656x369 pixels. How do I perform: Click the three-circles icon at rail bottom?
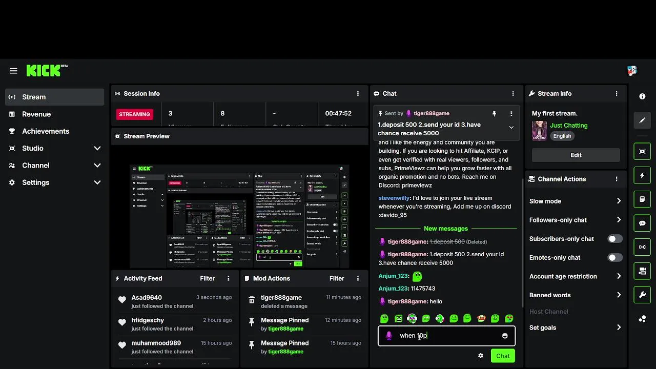(642, 319)
